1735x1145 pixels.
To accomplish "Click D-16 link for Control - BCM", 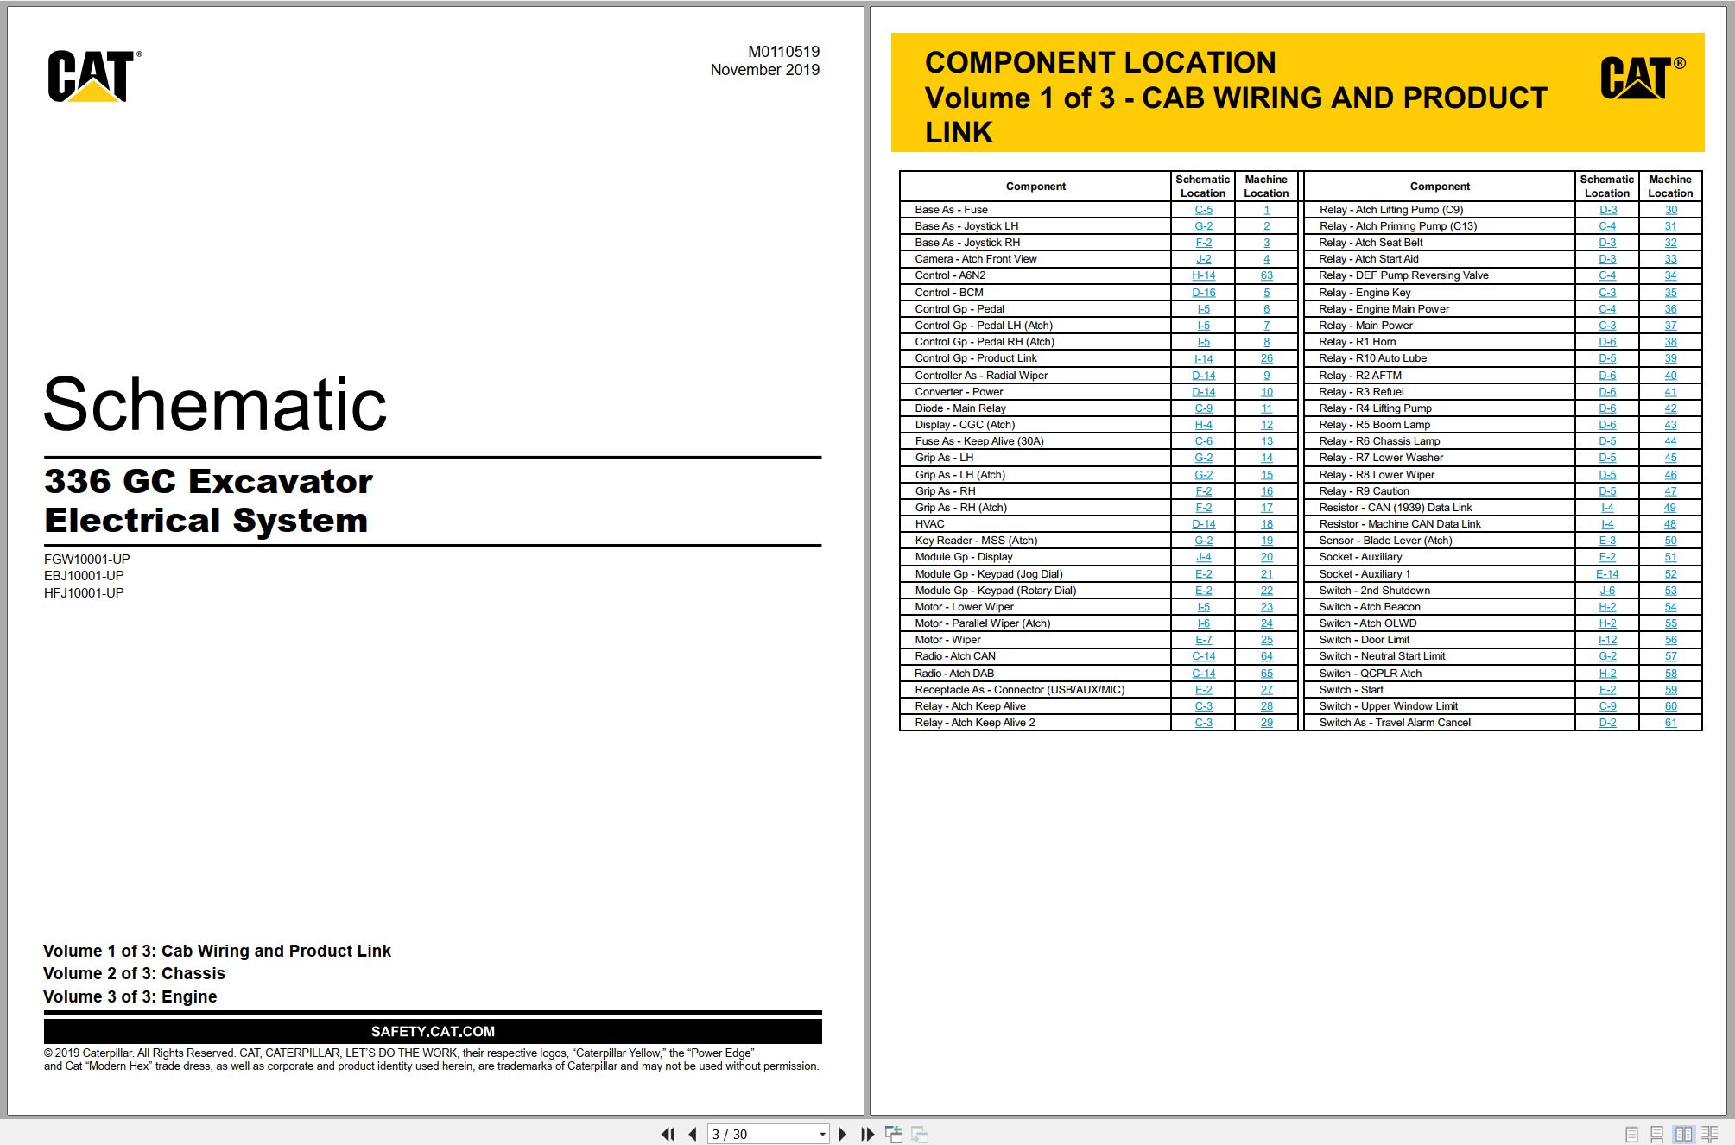I will click(x=1203, y=293).
